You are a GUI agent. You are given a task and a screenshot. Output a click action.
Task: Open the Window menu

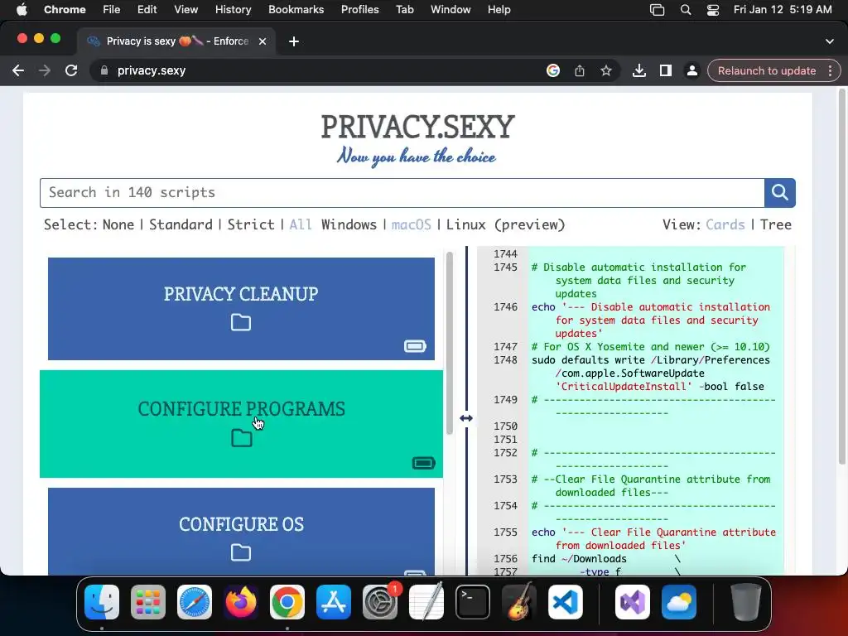pos(450,10)
